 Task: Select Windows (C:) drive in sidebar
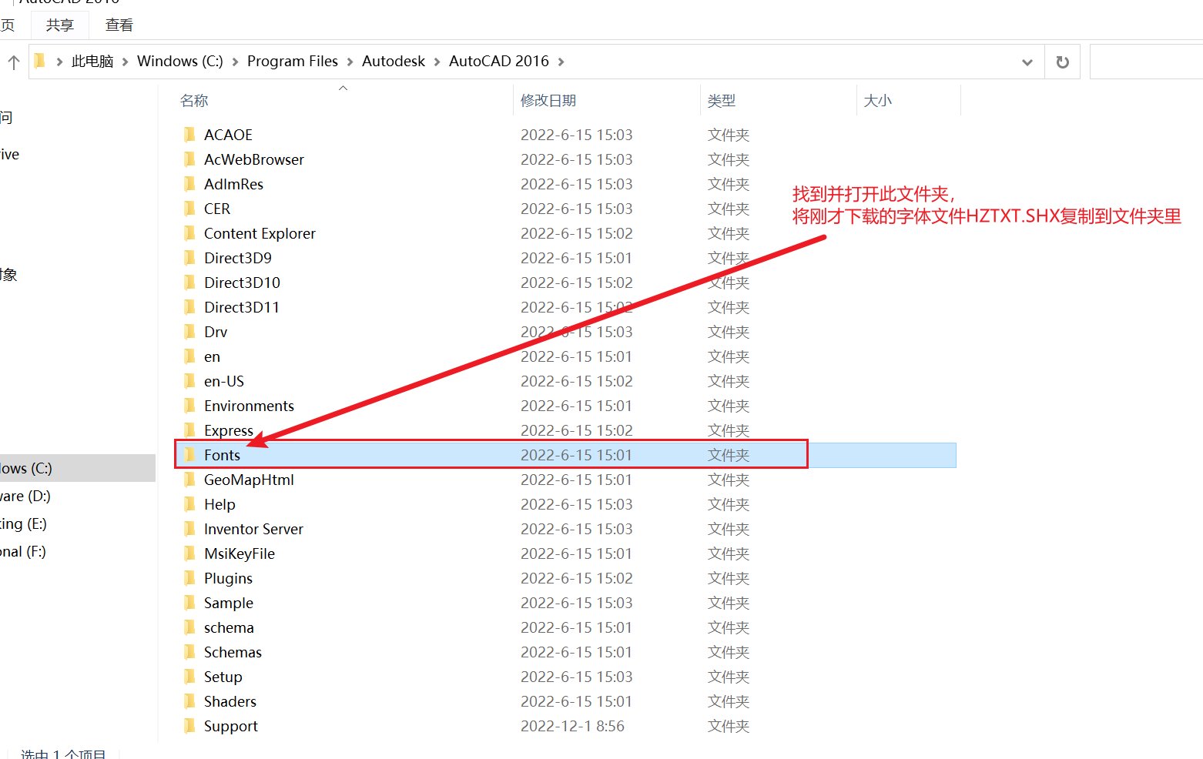click(x=28, y=468)
